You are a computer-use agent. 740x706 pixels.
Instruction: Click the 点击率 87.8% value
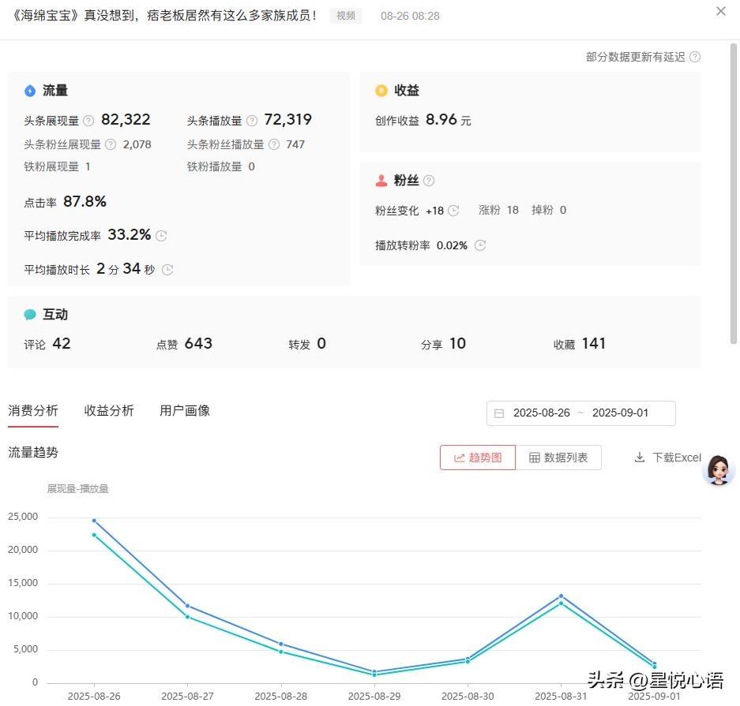pyautogui.click(x=85, y=202)
